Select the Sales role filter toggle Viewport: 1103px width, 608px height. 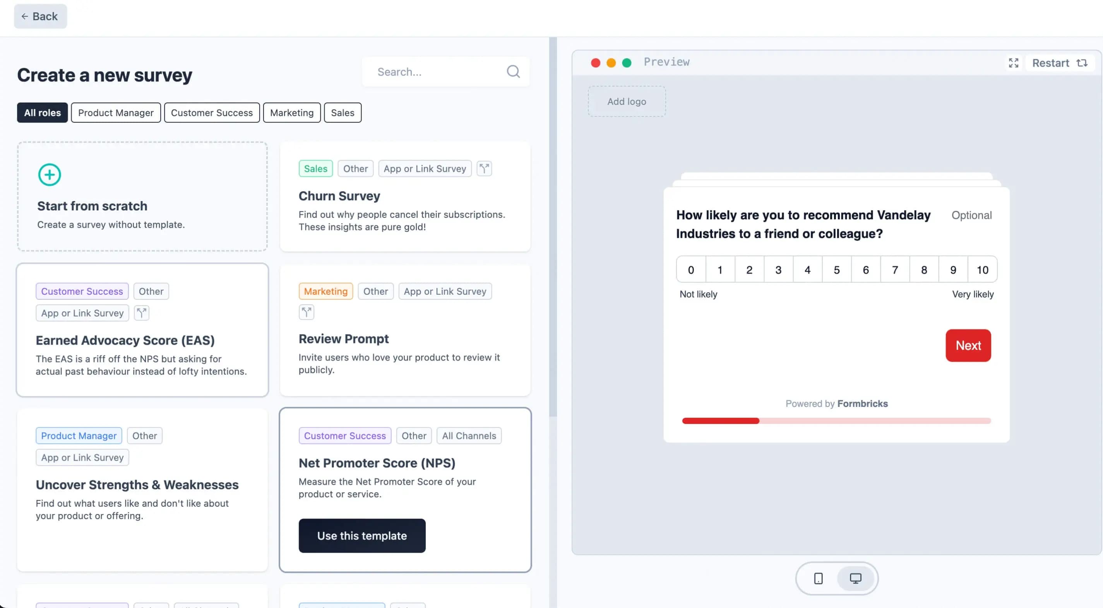(x=342, y=112)
